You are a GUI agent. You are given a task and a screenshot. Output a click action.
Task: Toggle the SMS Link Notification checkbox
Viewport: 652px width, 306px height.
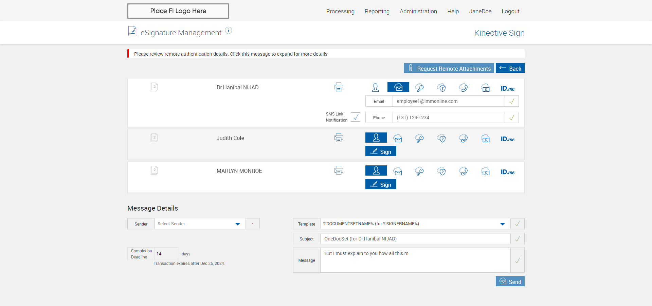356,117
